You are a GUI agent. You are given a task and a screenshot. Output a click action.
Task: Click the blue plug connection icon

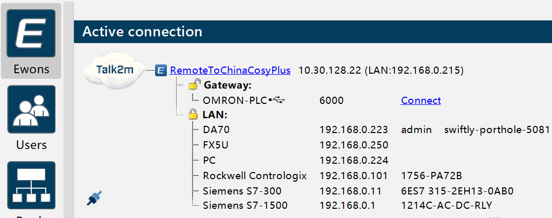pyautogui.click(x=94, y=198)
